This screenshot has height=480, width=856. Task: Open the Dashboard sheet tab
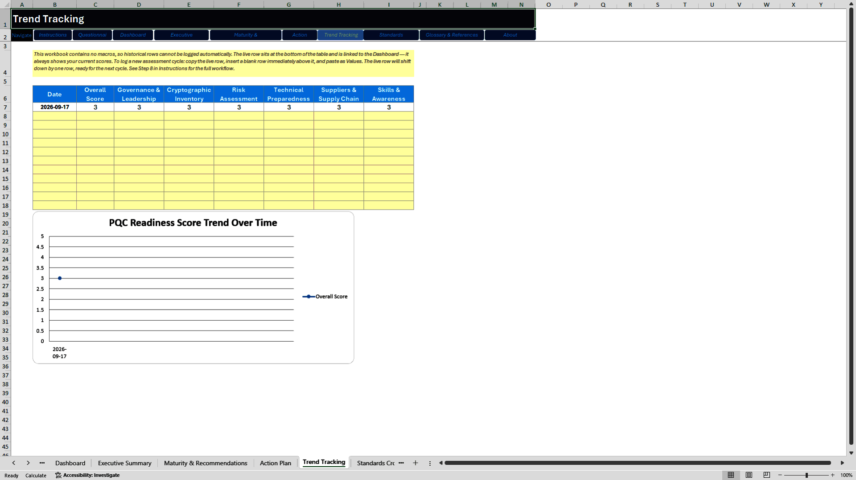pos(70,463)
